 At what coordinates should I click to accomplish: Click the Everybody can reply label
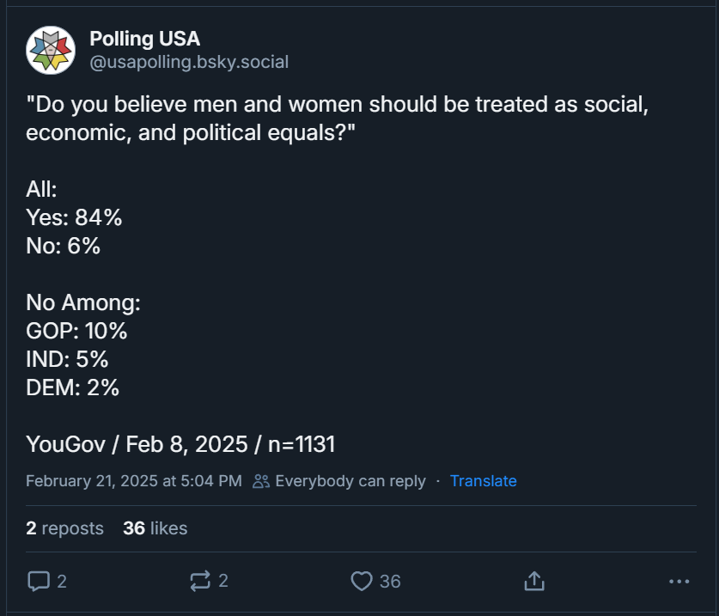pos(350,481)
